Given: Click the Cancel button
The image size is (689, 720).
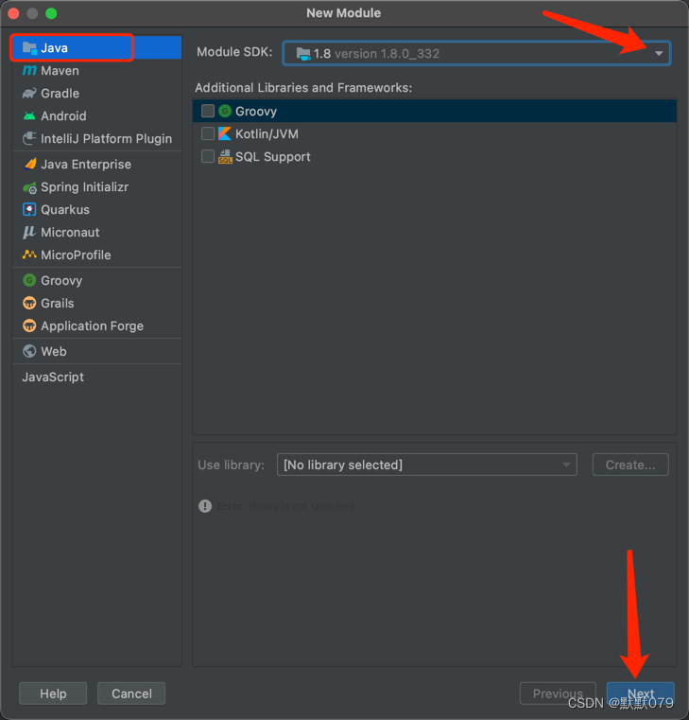Looking at the screenshot, I should pyautogui.click(x=131, y=694).
